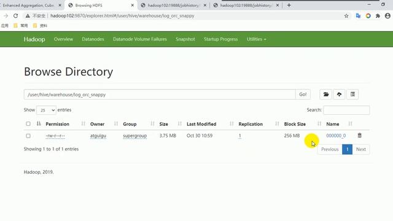
Task: Open the Startup Progress nav item
Action: point(220,39)
